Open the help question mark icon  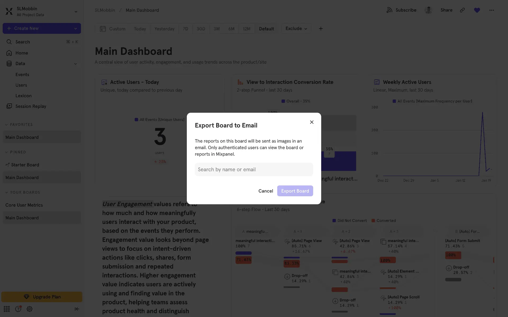tap(18, 309)
